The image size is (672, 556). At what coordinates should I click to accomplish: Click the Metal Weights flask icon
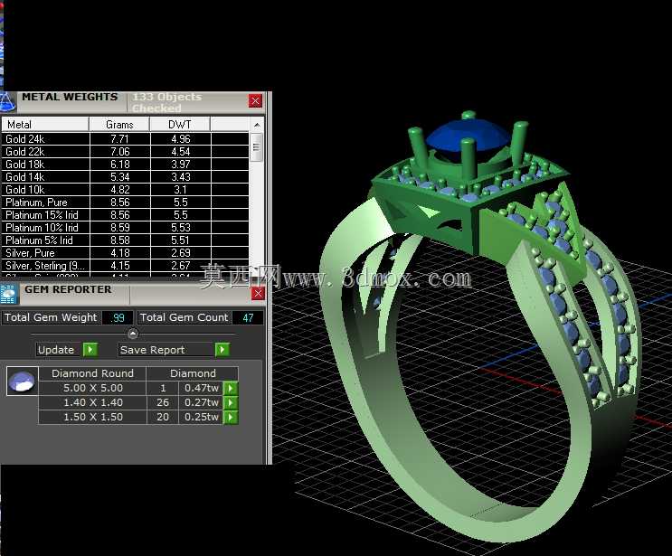(x=7, y=102)
